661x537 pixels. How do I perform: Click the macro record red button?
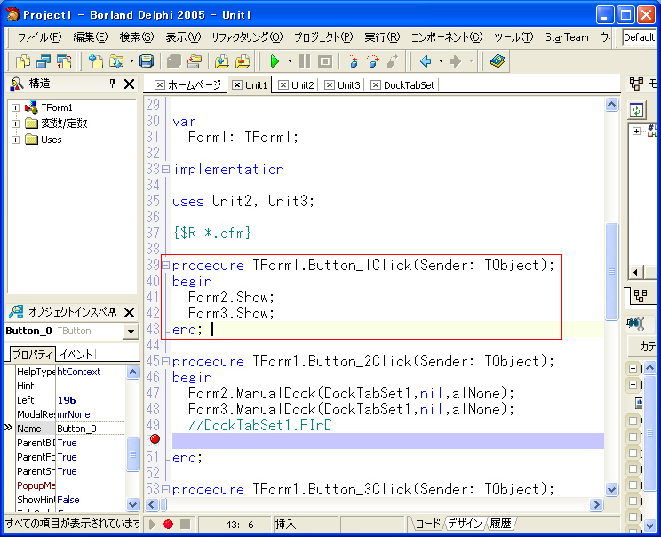pyautogui.click(x=168, y=524)
